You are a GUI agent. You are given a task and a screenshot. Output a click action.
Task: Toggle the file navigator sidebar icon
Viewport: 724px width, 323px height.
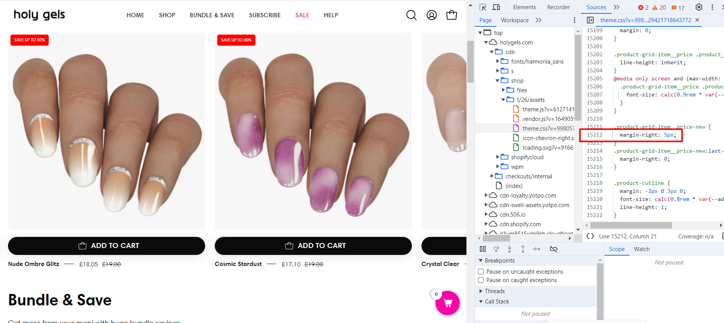click(590, 20)
